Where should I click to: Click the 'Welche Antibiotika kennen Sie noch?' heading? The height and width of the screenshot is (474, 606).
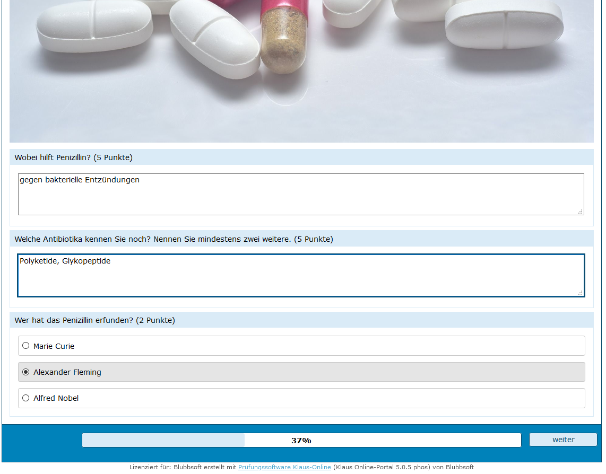coord(174,239)
